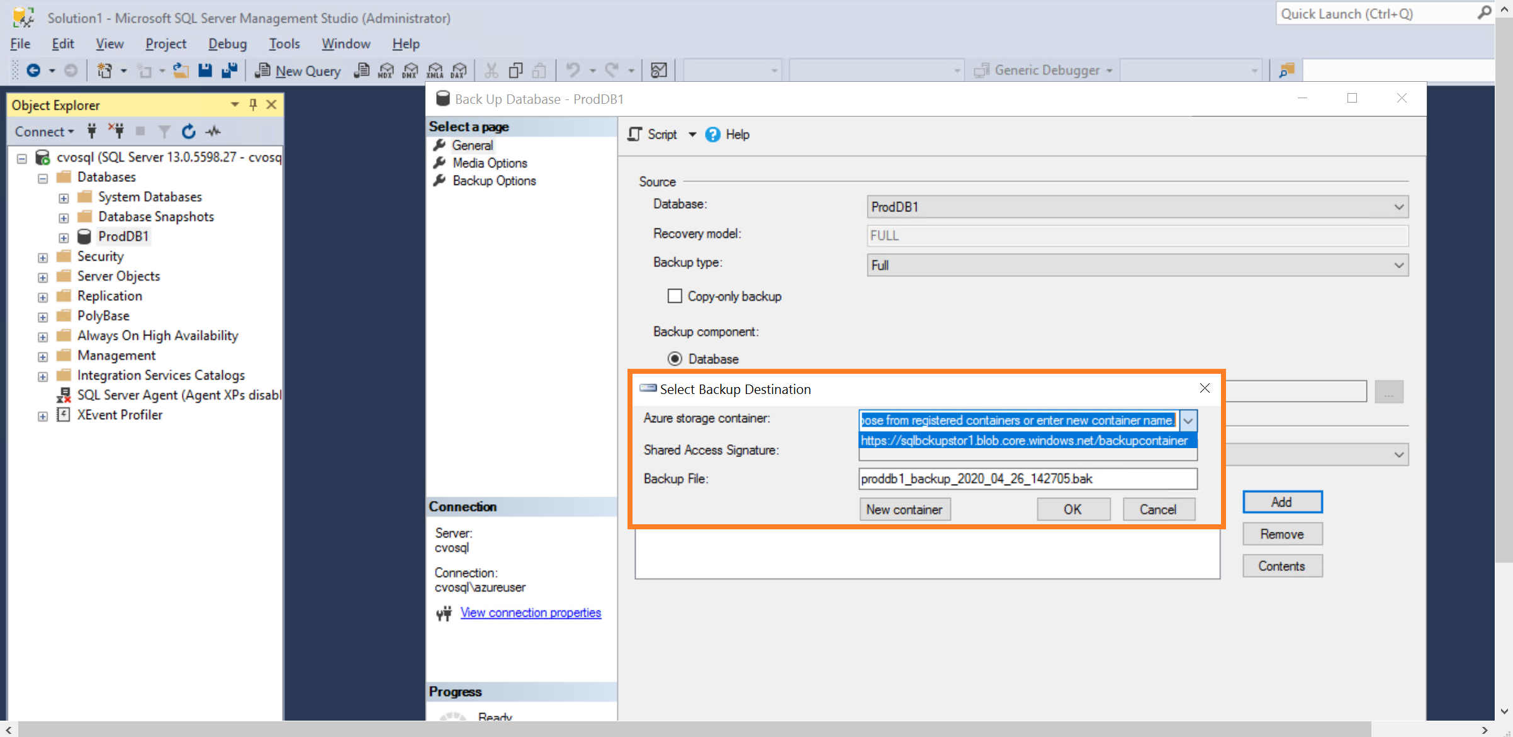
Task: Click the Refresh icon in Object Explorer
Action: (188, 132)
